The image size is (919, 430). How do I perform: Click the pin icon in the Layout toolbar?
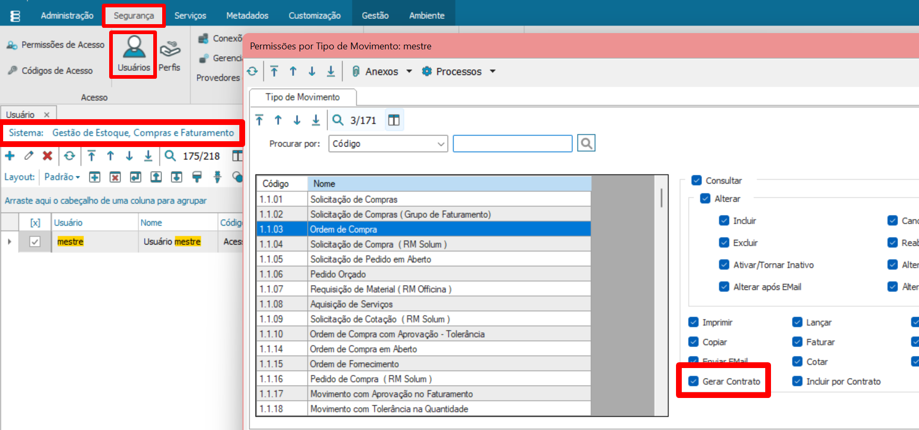tap(217, 177)
